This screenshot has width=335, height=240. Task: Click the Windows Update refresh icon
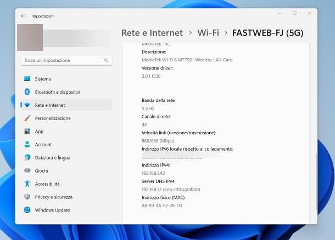point(27,210)
